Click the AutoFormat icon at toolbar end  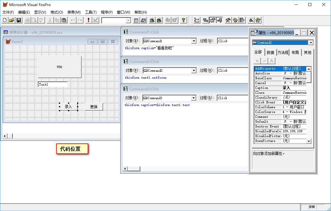point(258,20)
